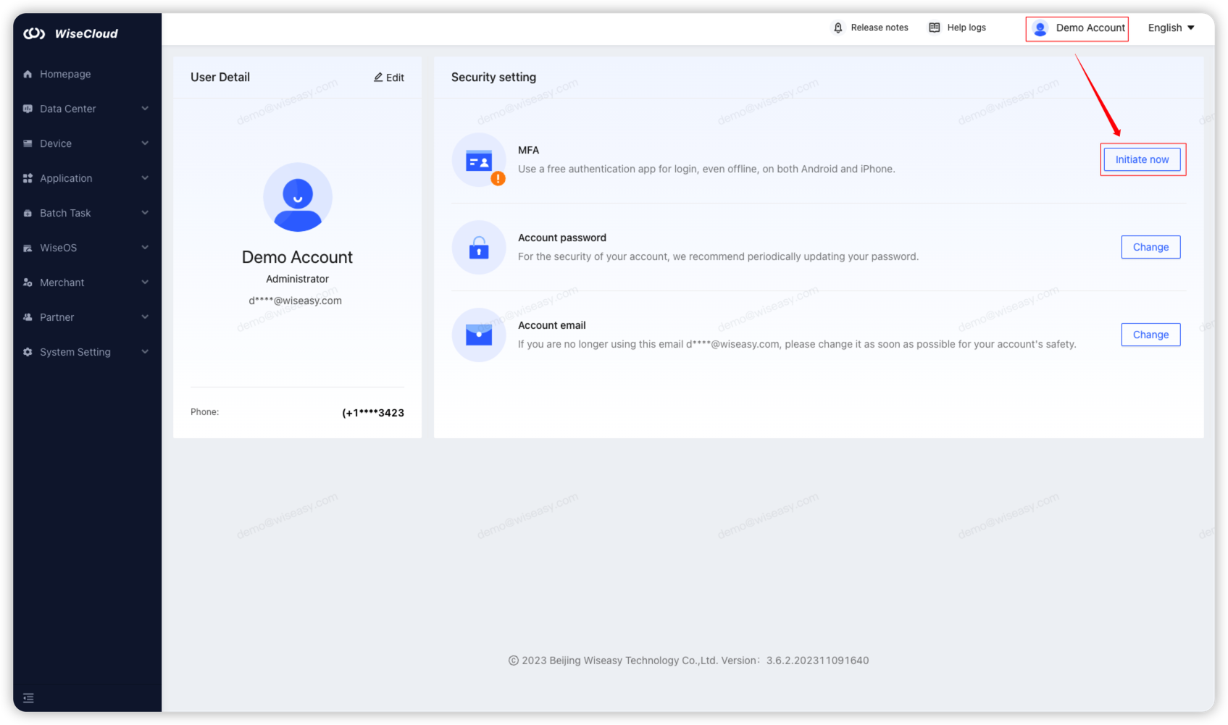Click the MFA shield card icon

click(479, 161)
